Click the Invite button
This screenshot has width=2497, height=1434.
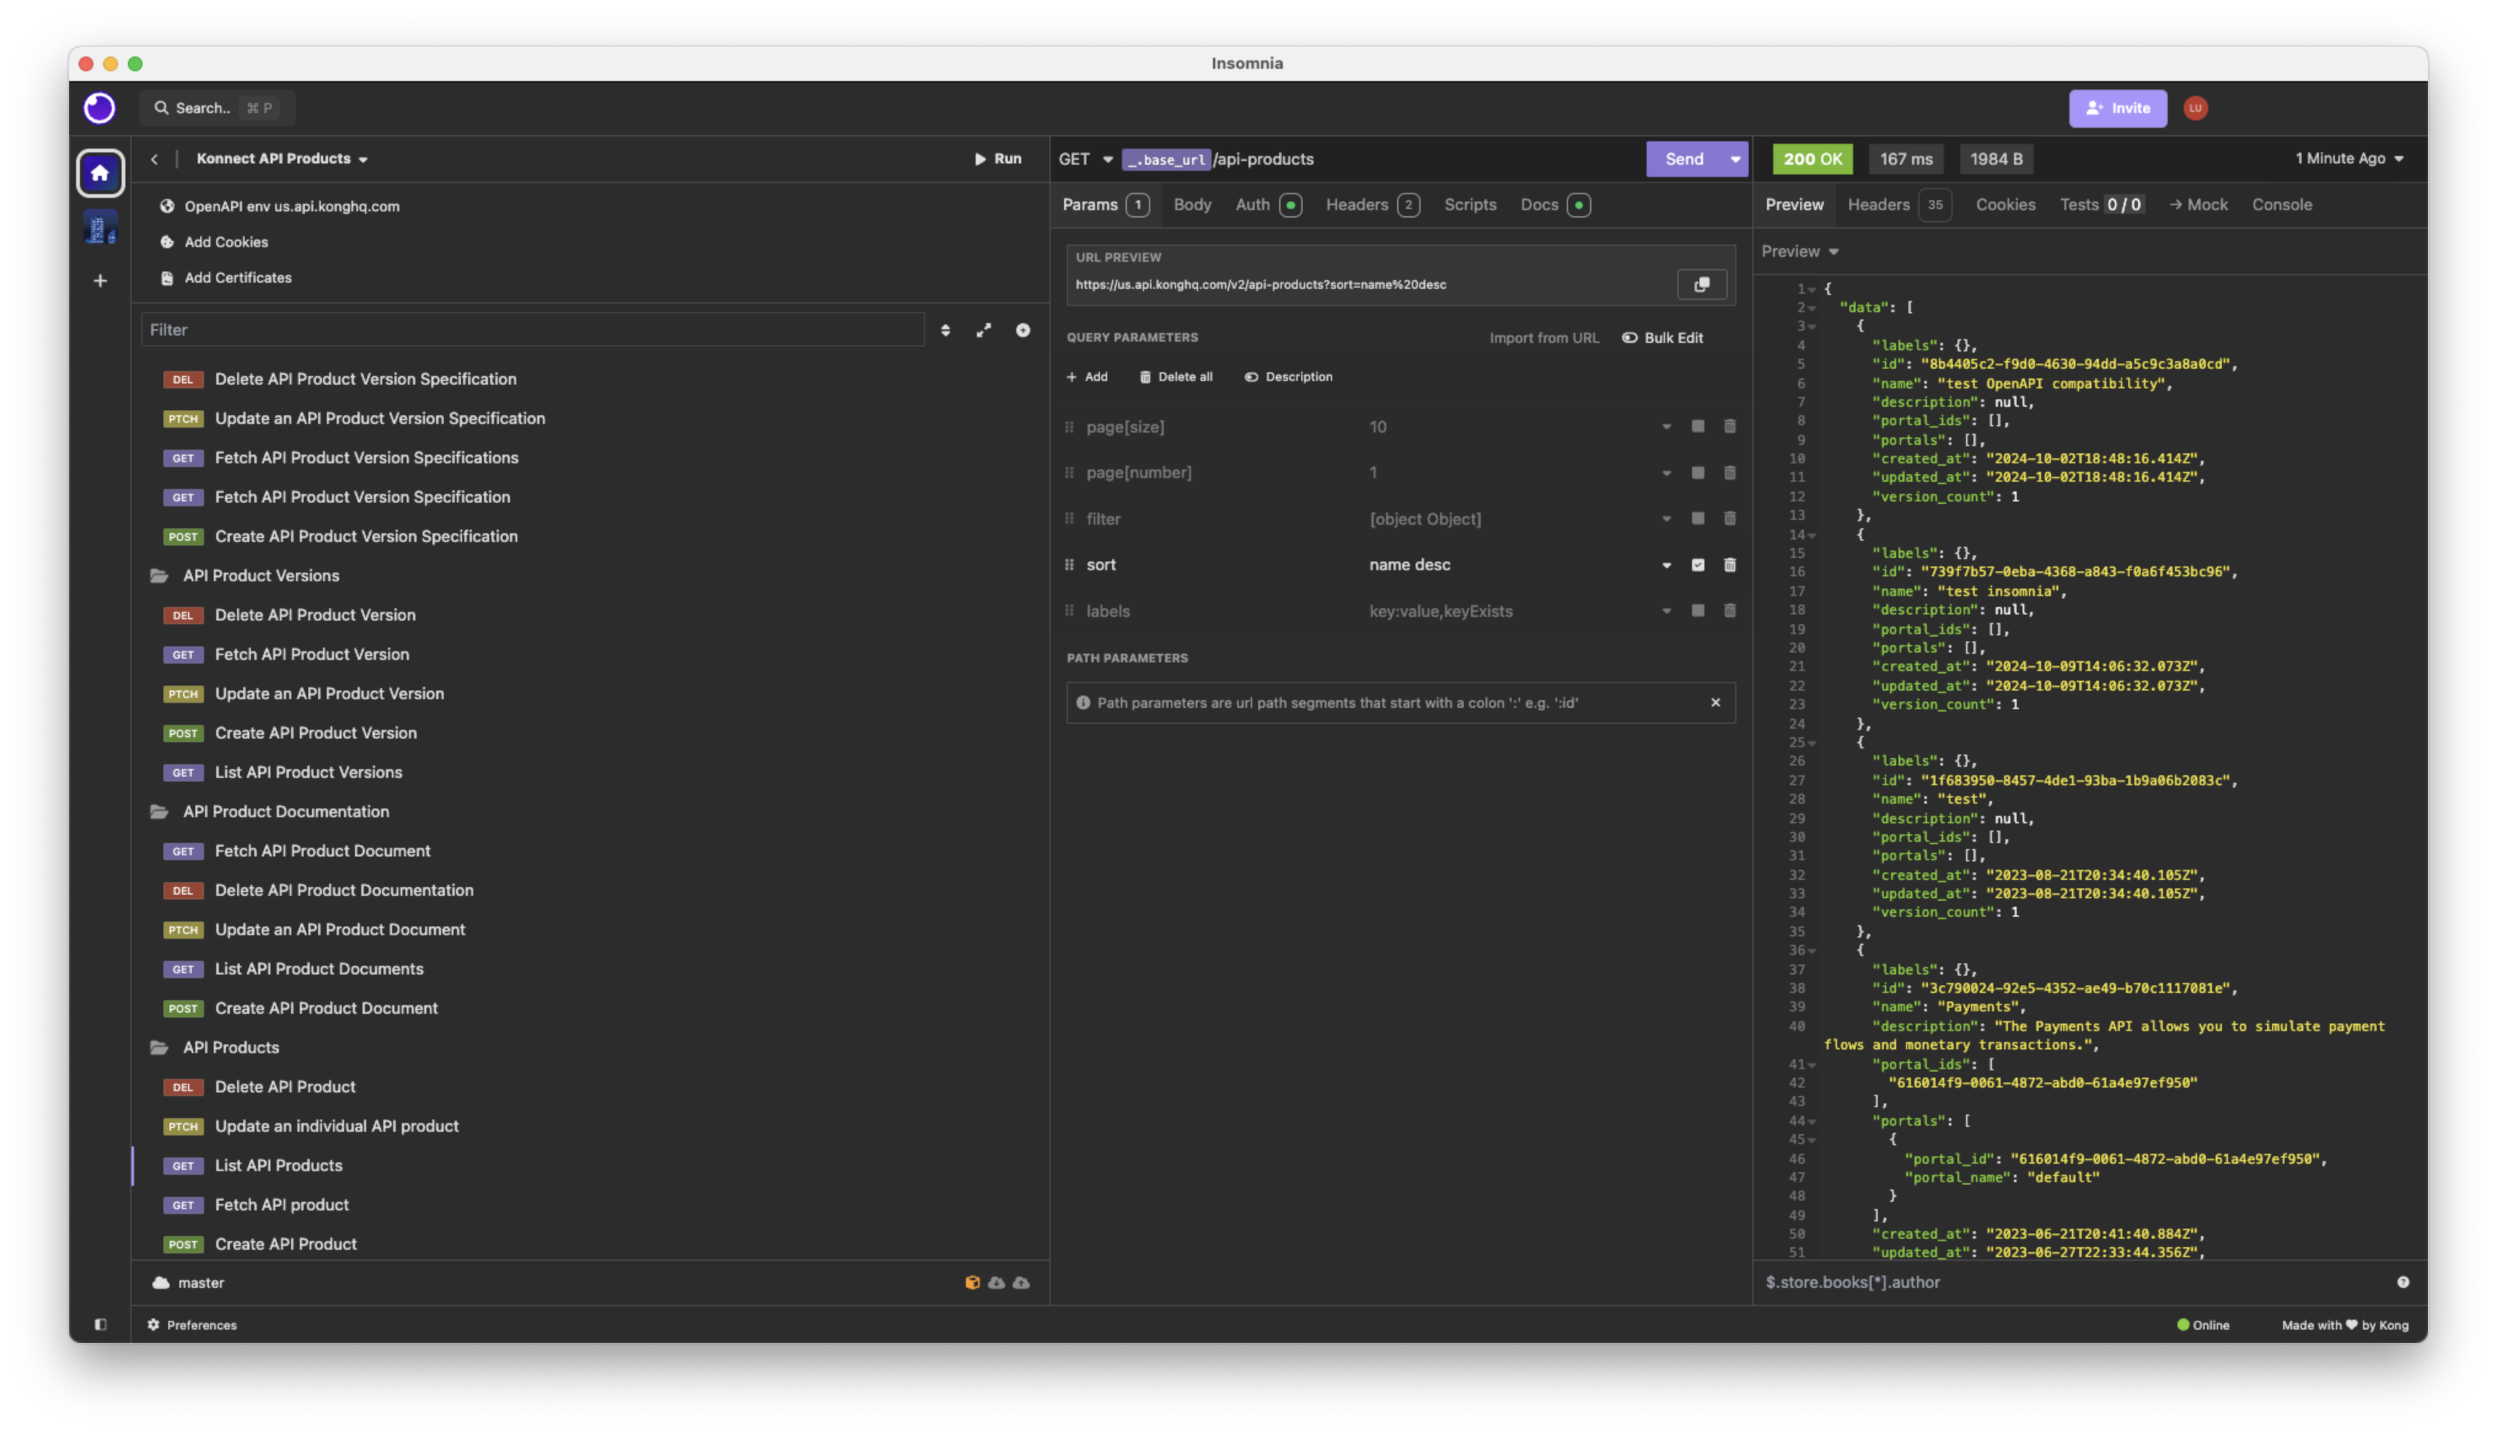pyautogui.click(x=2117, y=108)
